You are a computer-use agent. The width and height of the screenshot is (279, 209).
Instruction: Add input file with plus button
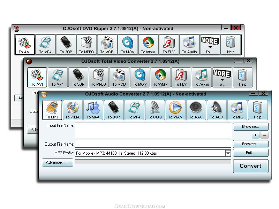256,135
